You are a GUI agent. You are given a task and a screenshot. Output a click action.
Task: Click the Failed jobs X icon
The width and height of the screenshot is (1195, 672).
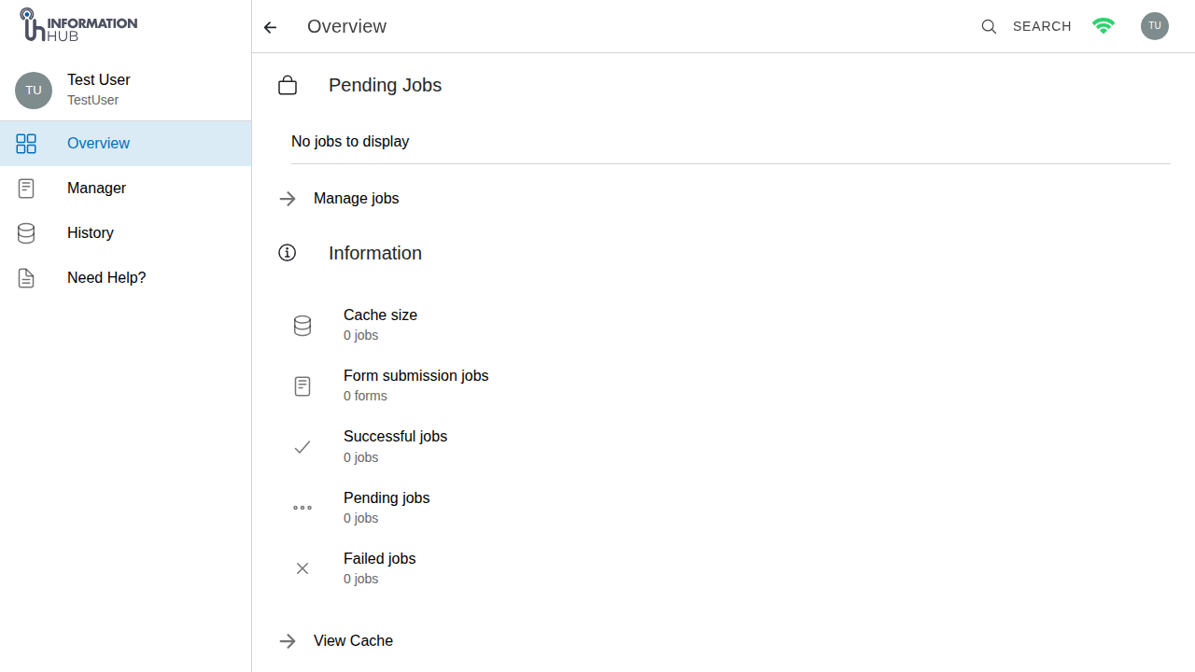[x=302, y=568]
